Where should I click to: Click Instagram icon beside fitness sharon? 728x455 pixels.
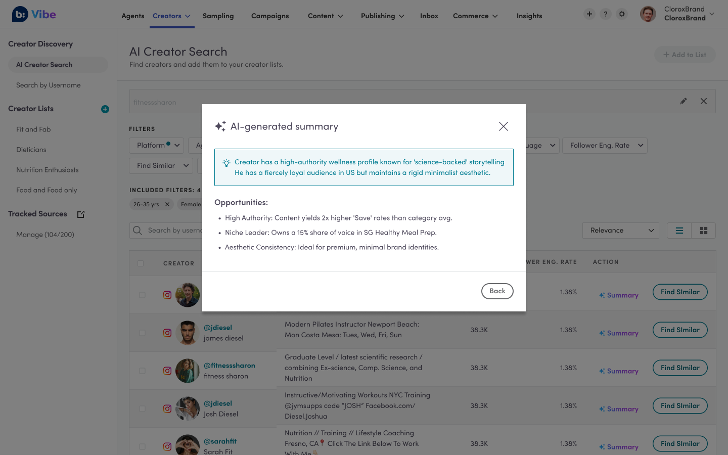click(167, 371)
